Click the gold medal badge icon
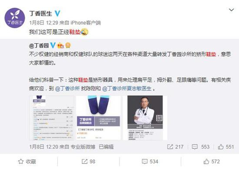The width and height of the screenshot is (239, 169). click(x=68, y=45)
